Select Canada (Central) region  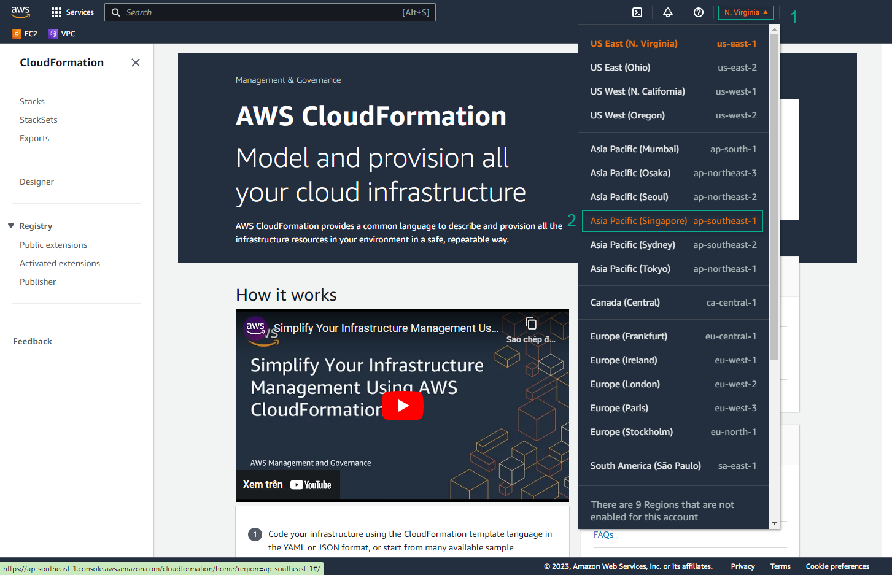[x=673, y=303]
